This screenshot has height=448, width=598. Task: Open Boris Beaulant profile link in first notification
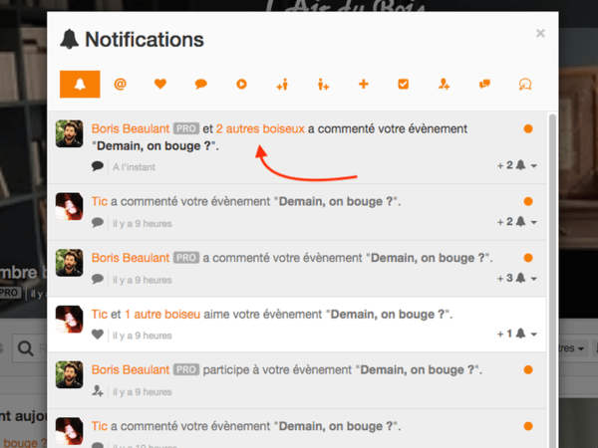[x=131, y=128]
